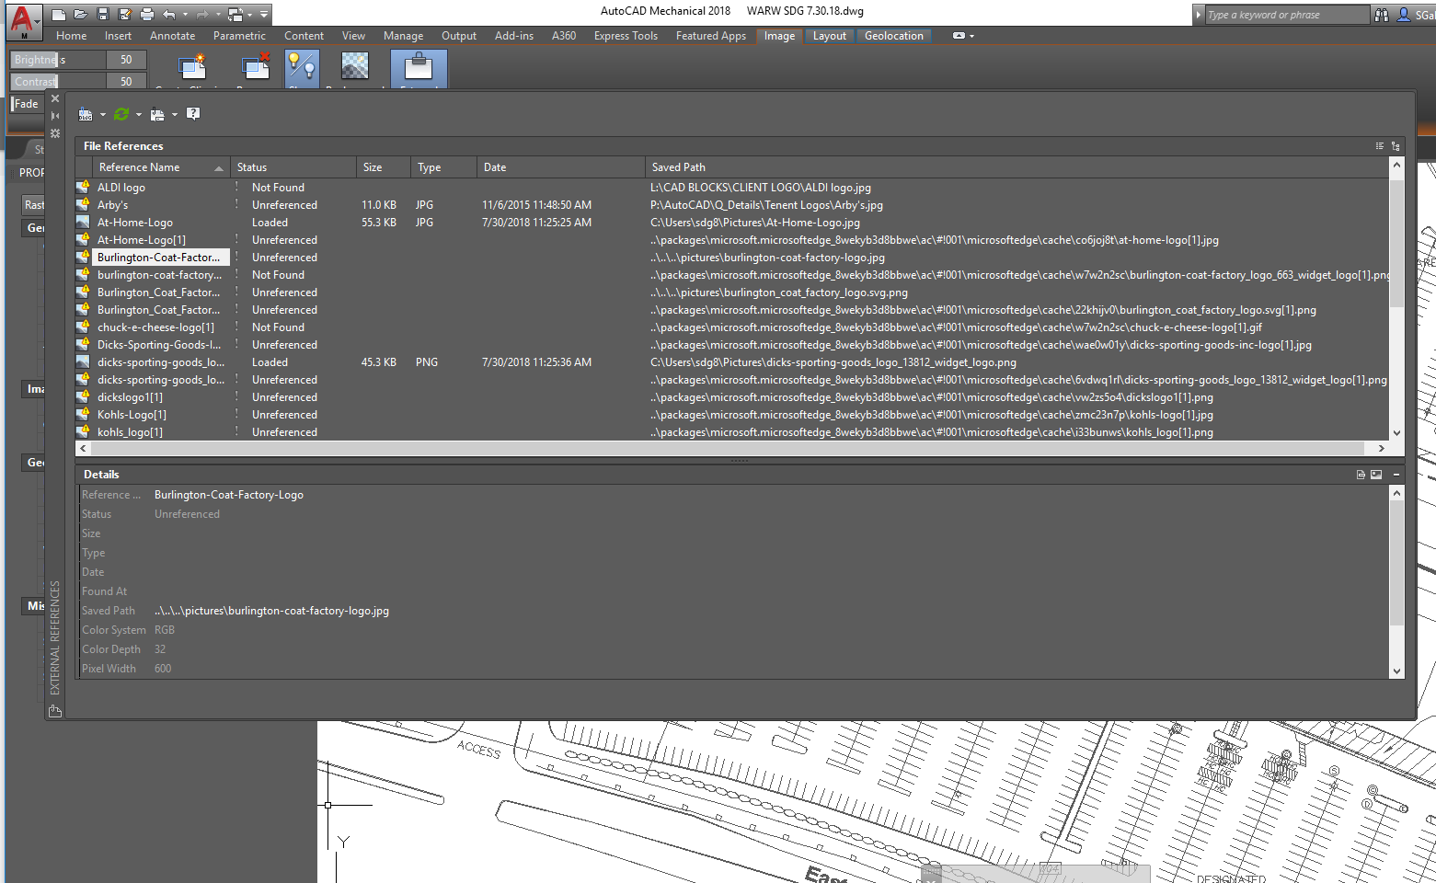Image resolution: width=1436 pixels, height=883 pixels.
Task: Close the External References palette
Action: (x=55, y=98)
